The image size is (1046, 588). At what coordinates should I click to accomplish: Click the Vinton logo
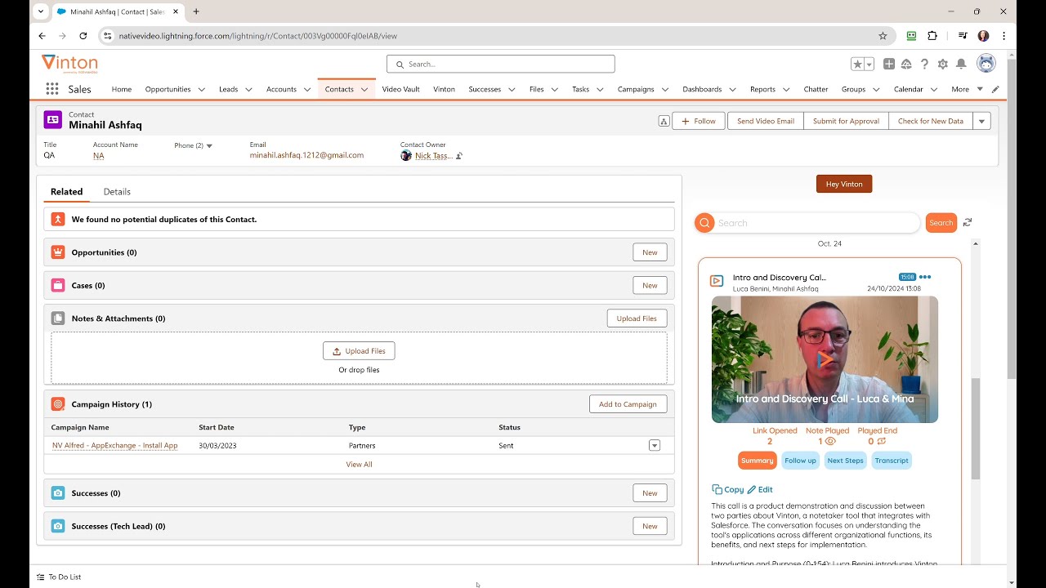click(x=69, y=64)
